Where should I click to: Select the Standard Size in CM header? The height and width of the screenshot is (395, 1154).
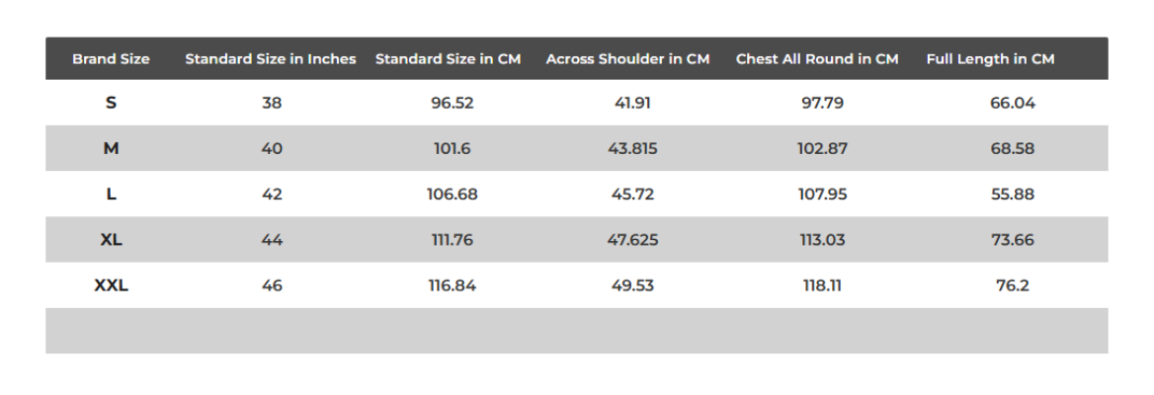tap(449, 59)
